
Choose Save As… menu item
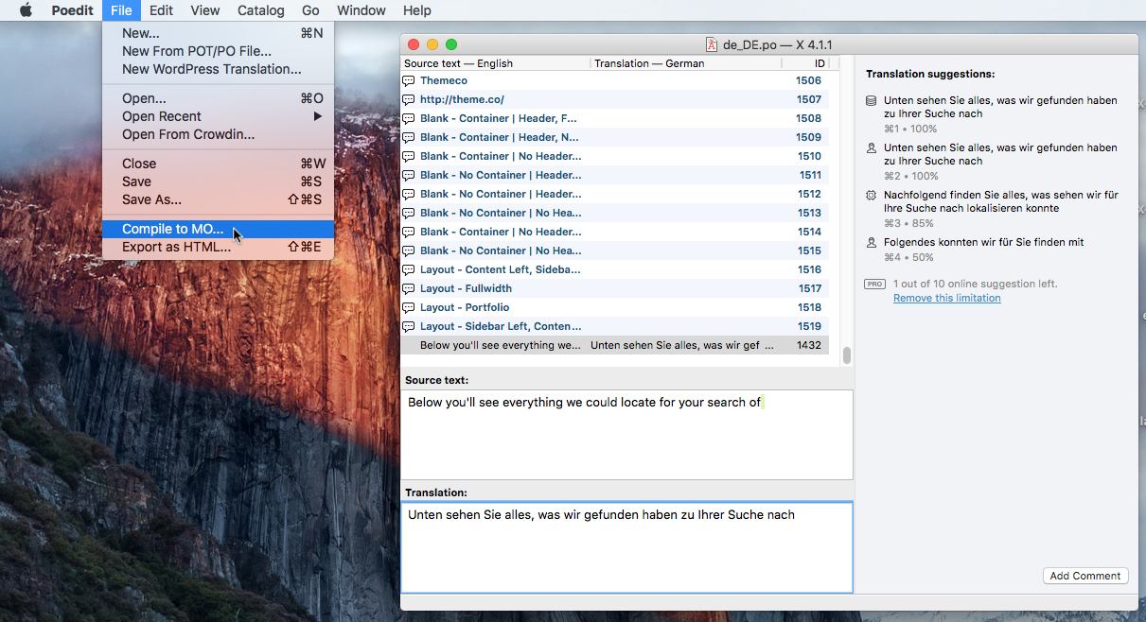pyautogui.click(x=218, y=199)
